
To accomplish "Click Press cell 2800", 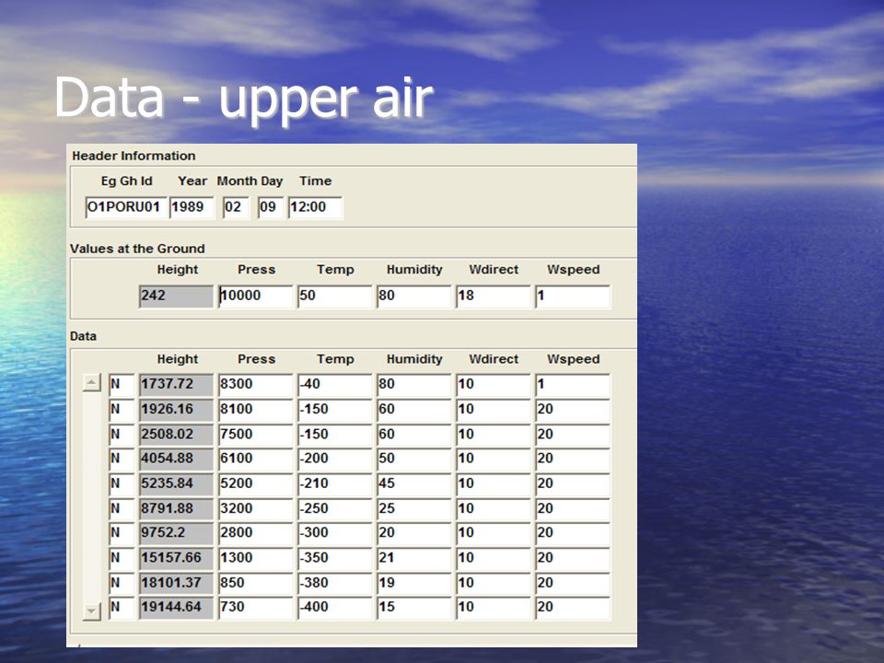I will 256,533.
